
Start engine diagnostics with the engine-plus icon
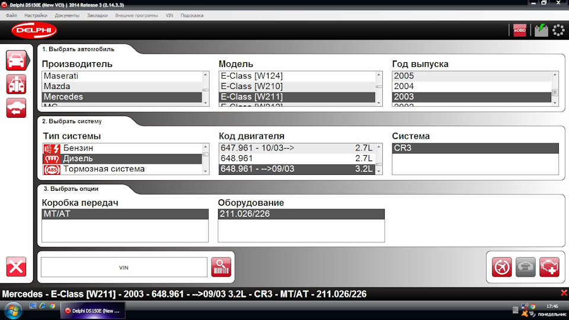tap(549, 267)
